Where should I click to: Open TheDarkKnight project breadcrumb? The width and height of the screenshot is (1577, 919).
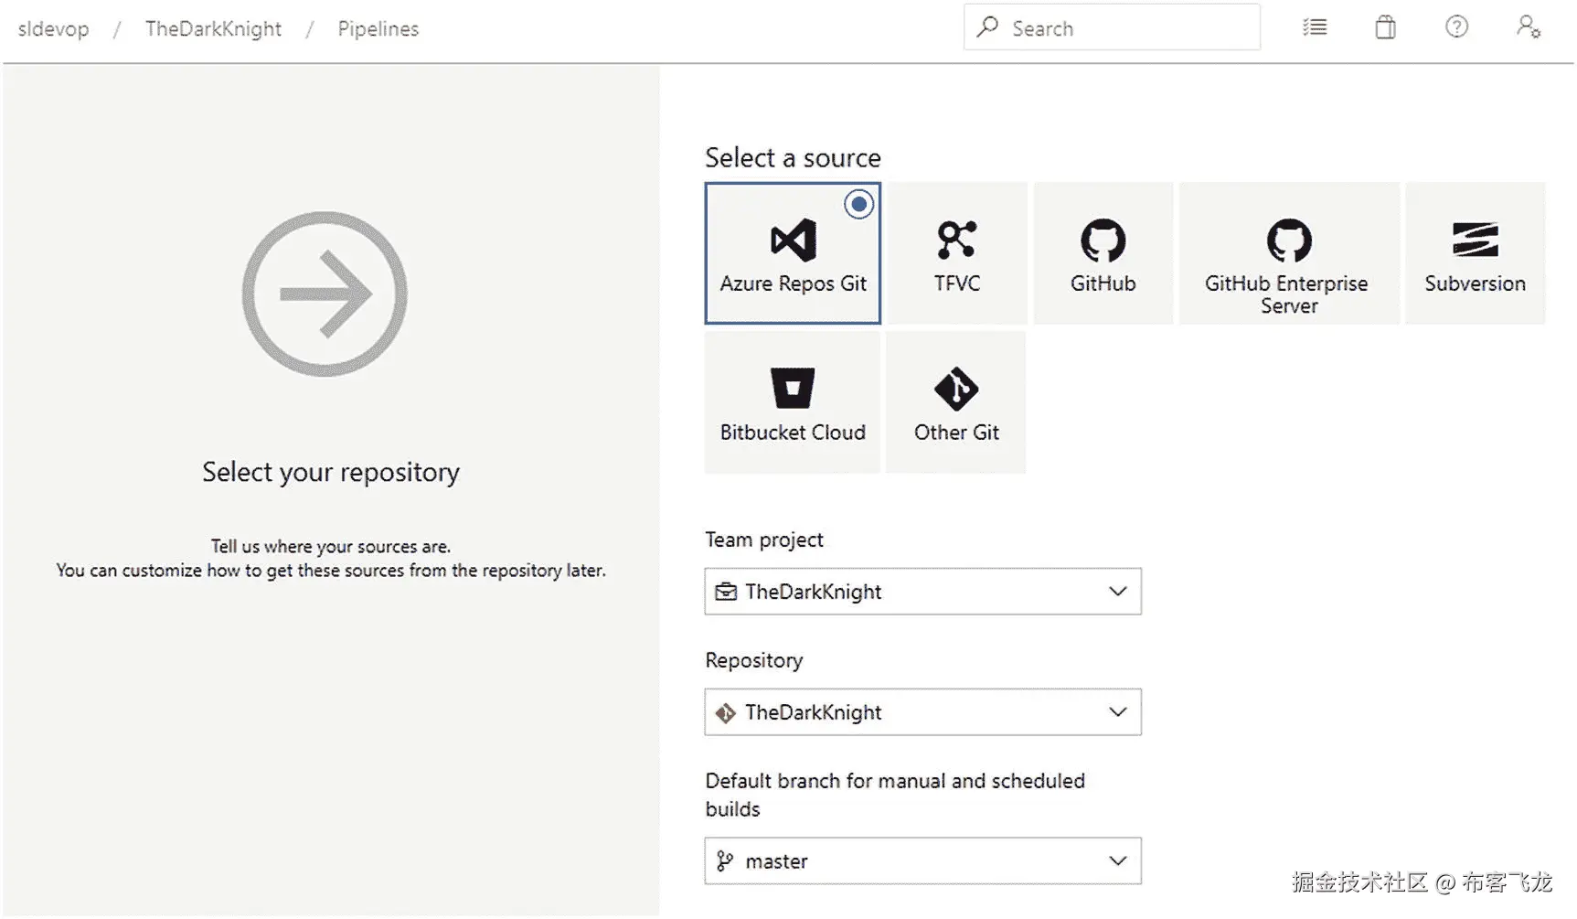click(x=213, y=29)
